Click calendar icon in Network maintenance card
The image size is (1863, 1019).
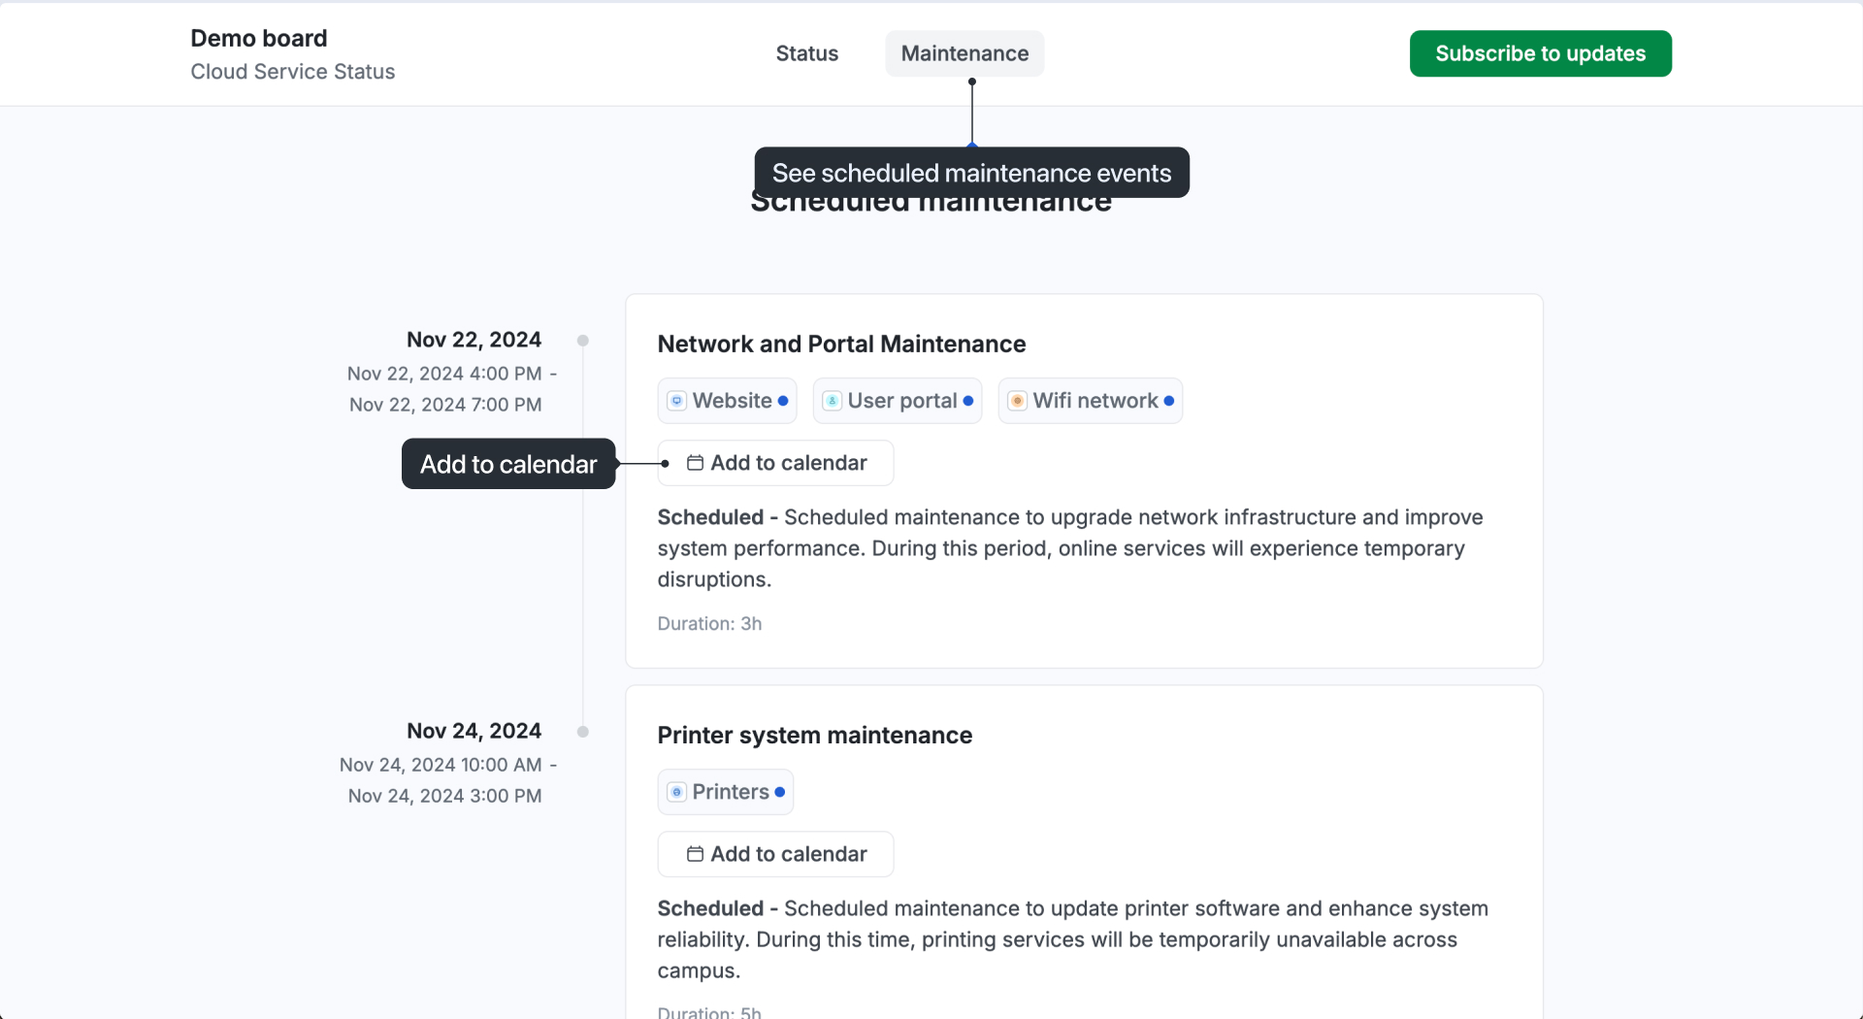coord(695,463)
